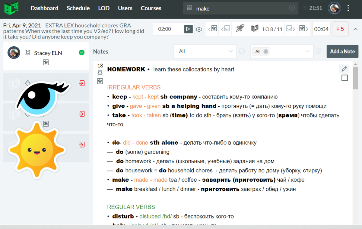Click the info icon after the first All dropdown
The height and width of the screenshot is (229, 362).
(242, 52)
